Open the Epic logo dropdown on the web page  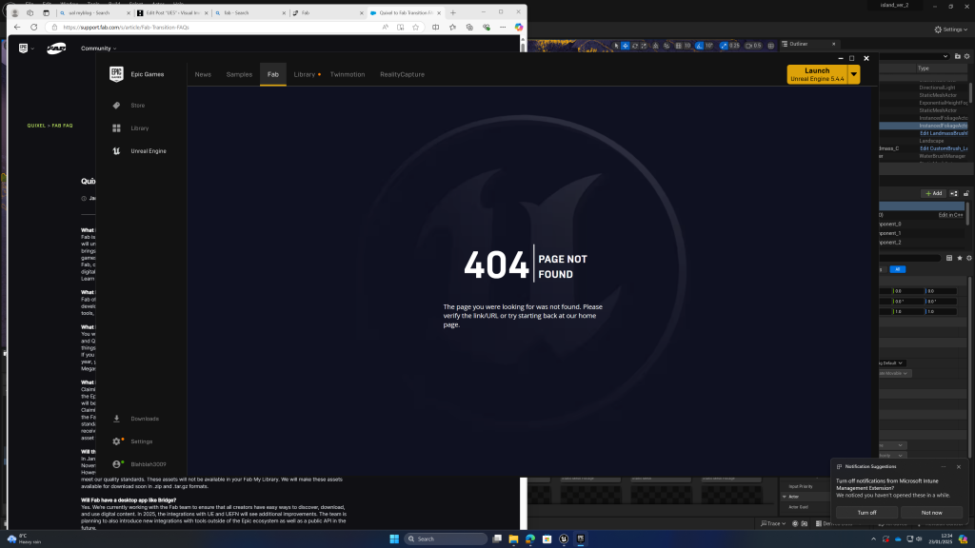tap(26, 49)
